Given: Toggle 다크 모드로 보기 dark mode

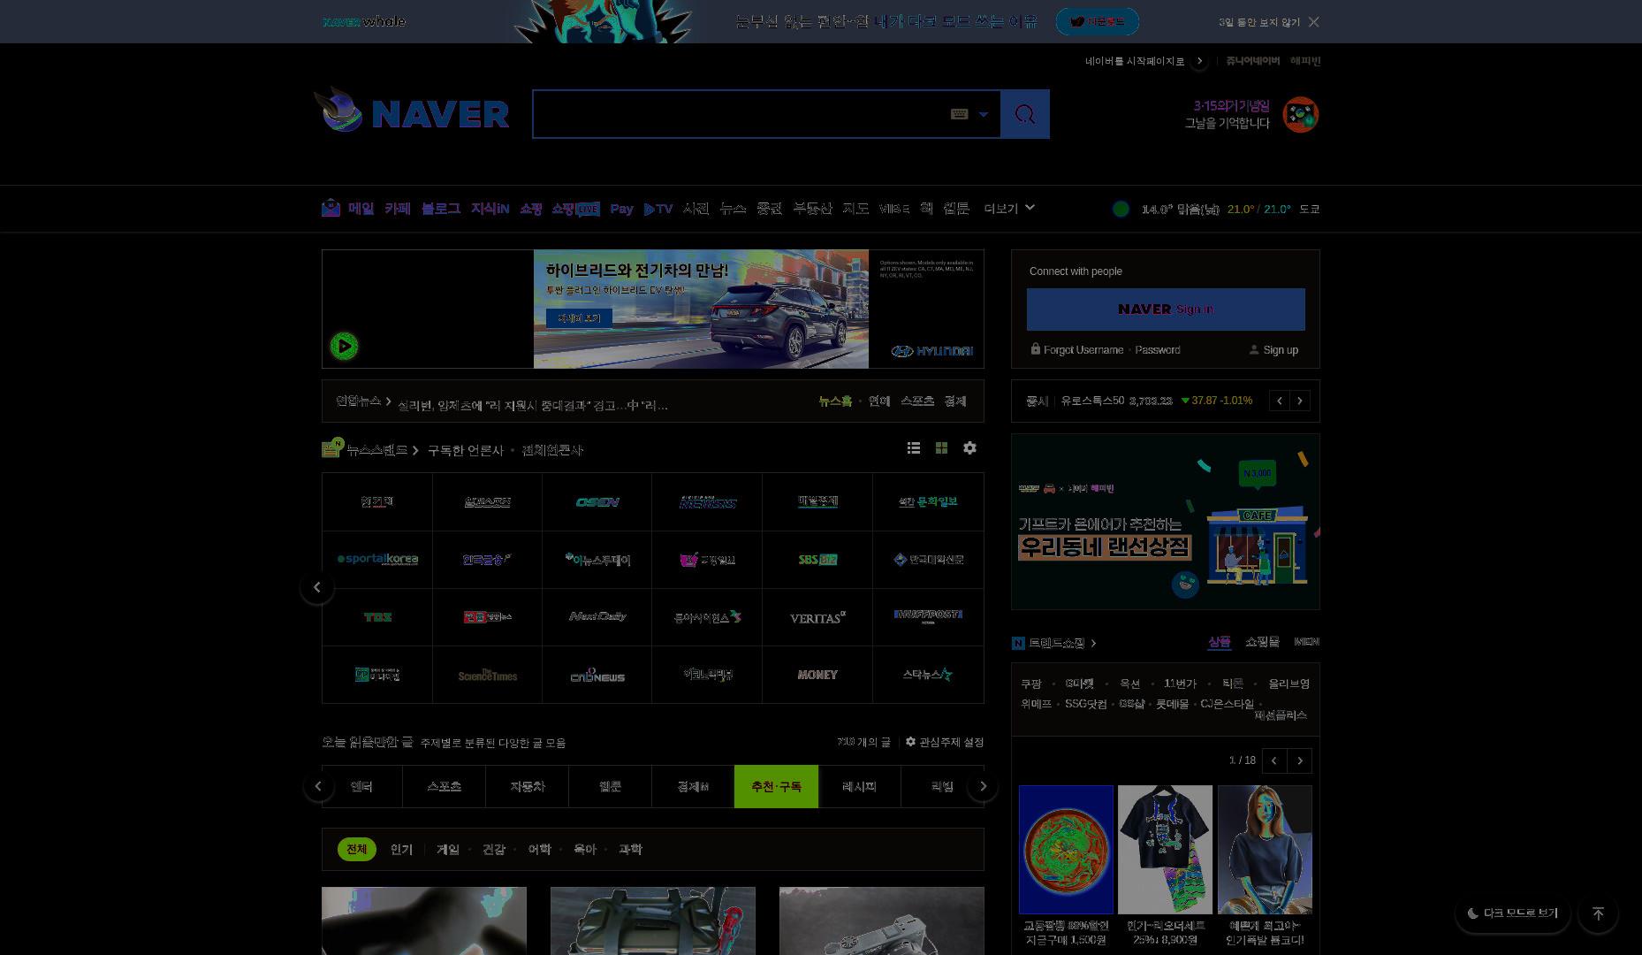Looking at the screenshot, I should click(1512, 913).
